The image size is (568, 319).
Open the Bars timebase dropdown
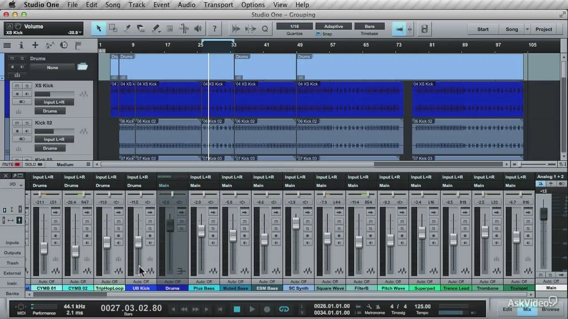370,27
